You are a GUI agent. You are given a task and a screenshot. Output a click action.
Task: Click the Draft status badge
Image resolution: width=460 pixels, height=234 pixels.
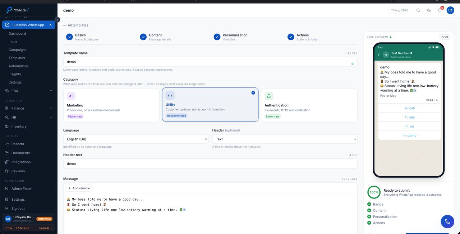click(445, 37)
